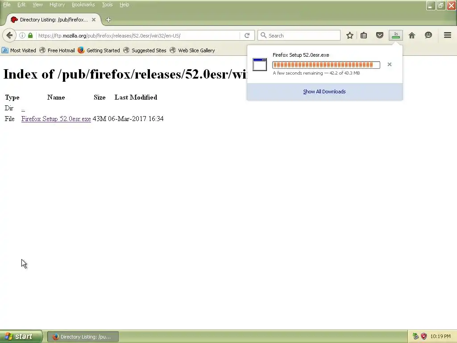This screenshot has width=457, height=343.
Task: Click the 'Type' column header
Action: point(12,97)
